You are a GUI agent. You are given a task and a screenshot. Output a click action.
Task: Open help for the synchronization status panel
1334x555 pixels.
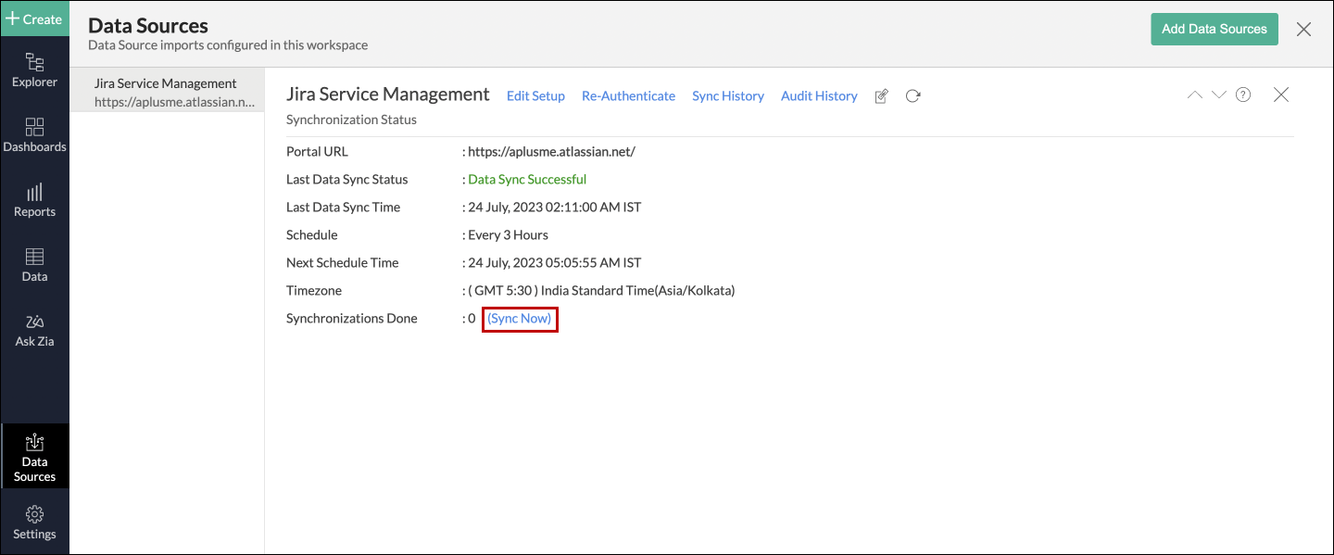point(1242,95)
